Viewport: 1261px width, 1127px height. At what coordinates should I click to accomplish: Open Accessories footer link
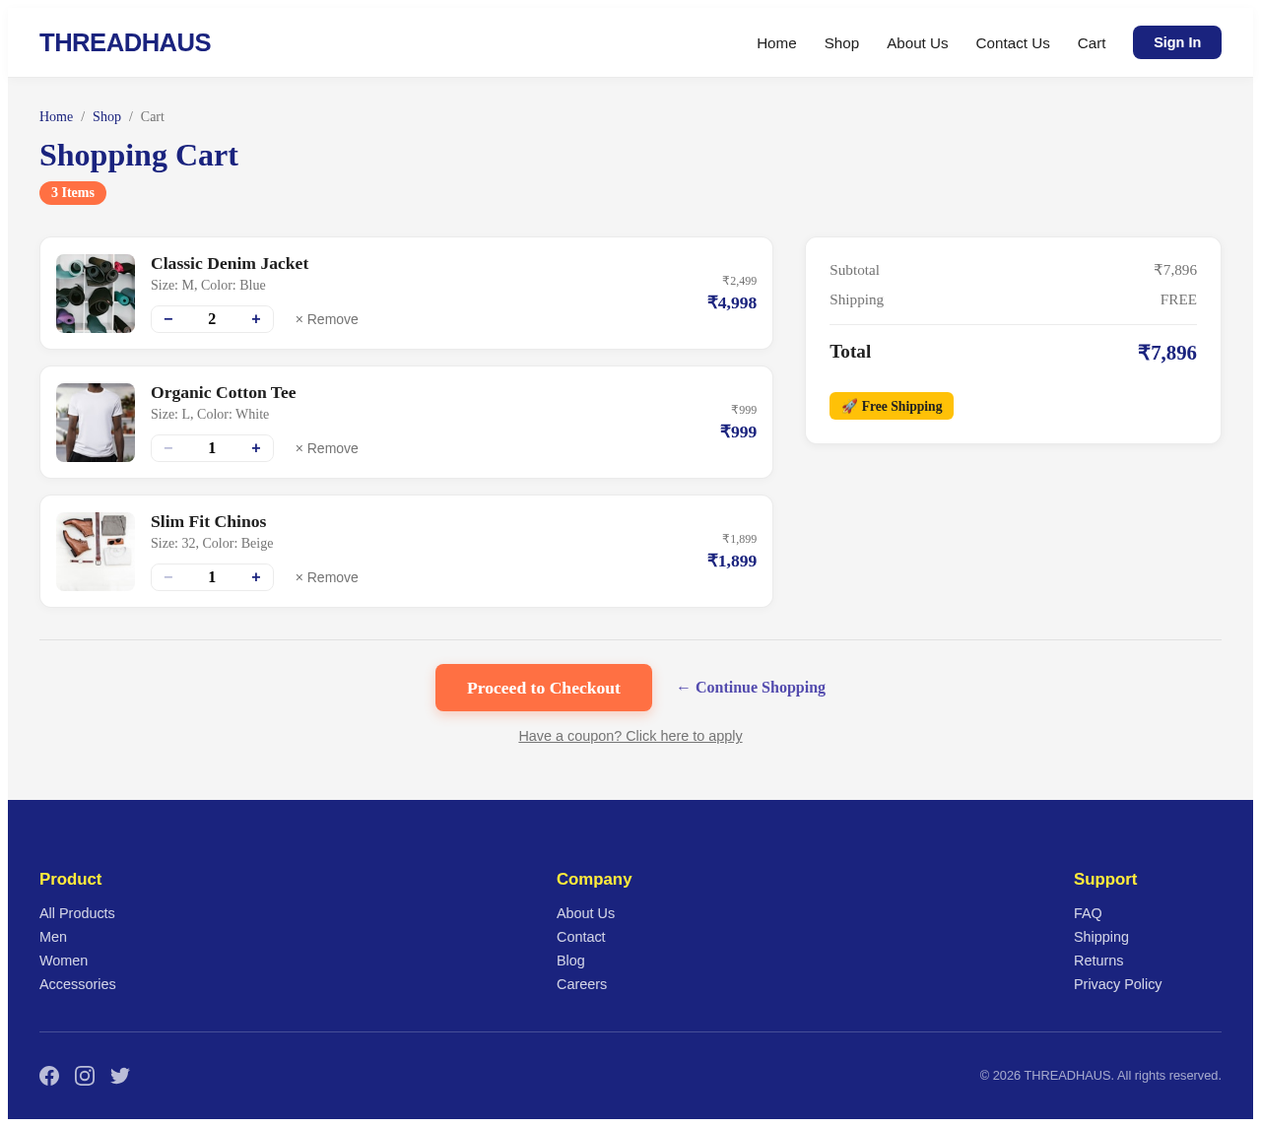coord(78,984)
